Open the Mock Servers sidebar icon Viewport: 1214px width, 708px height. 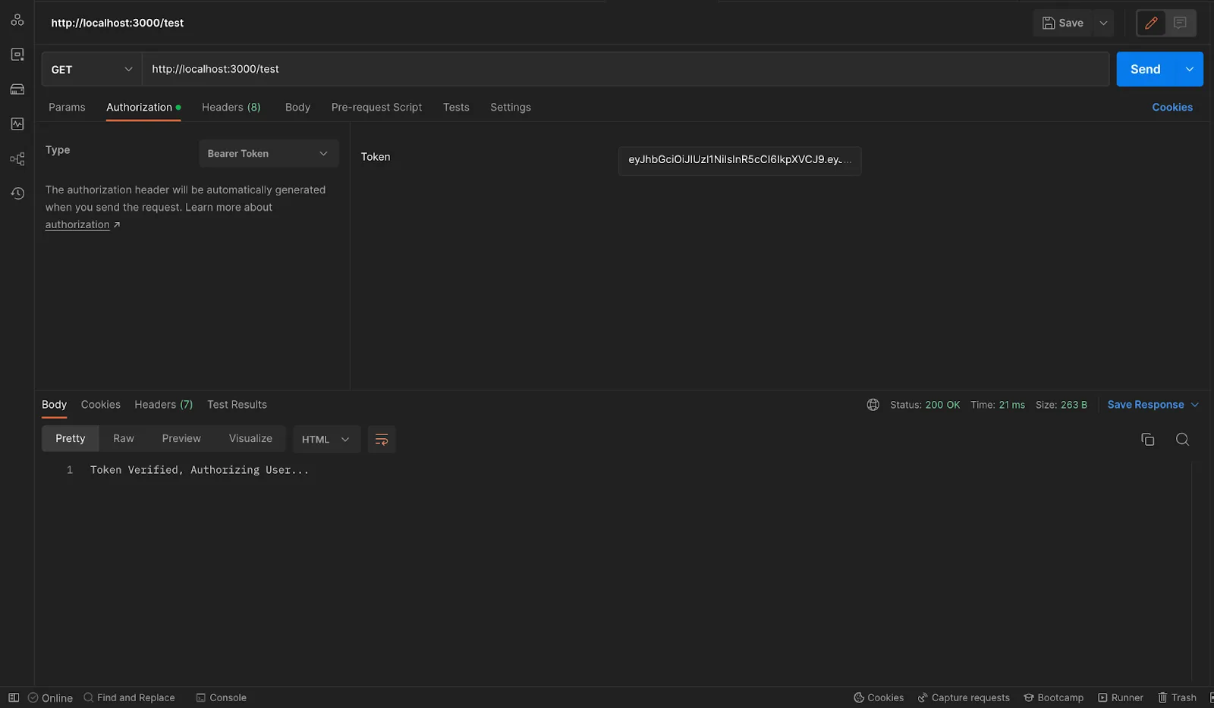[x=17, y=89]
